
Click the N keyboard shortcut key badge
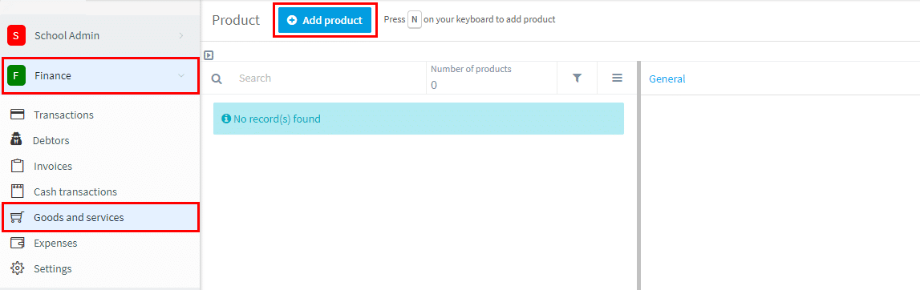pos(415,19)
